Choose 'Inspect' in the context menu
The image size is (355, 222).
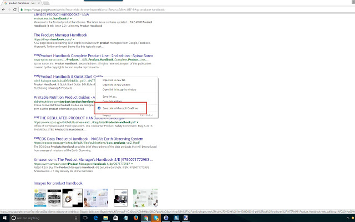click(106, 115)
